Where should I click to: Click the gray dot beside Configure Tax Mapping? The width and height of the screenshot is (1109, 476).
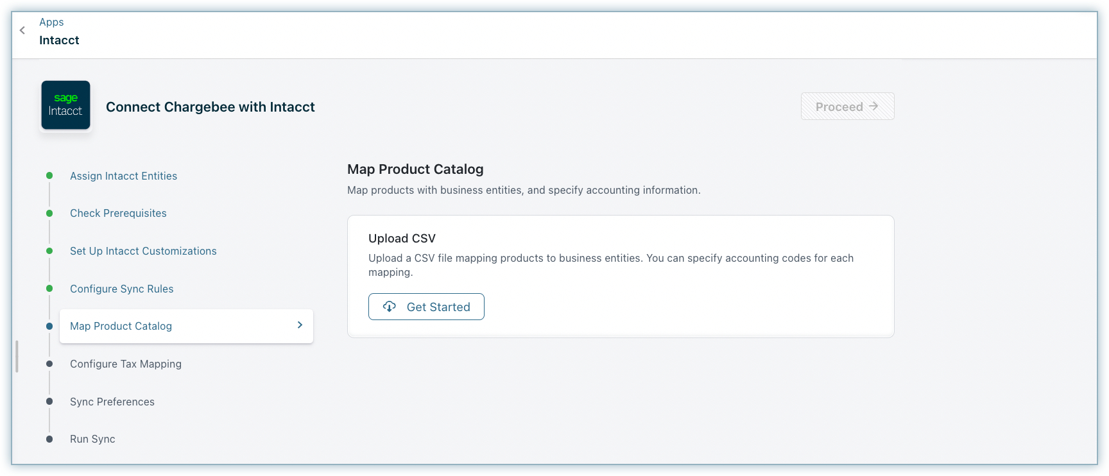[49, 364]
